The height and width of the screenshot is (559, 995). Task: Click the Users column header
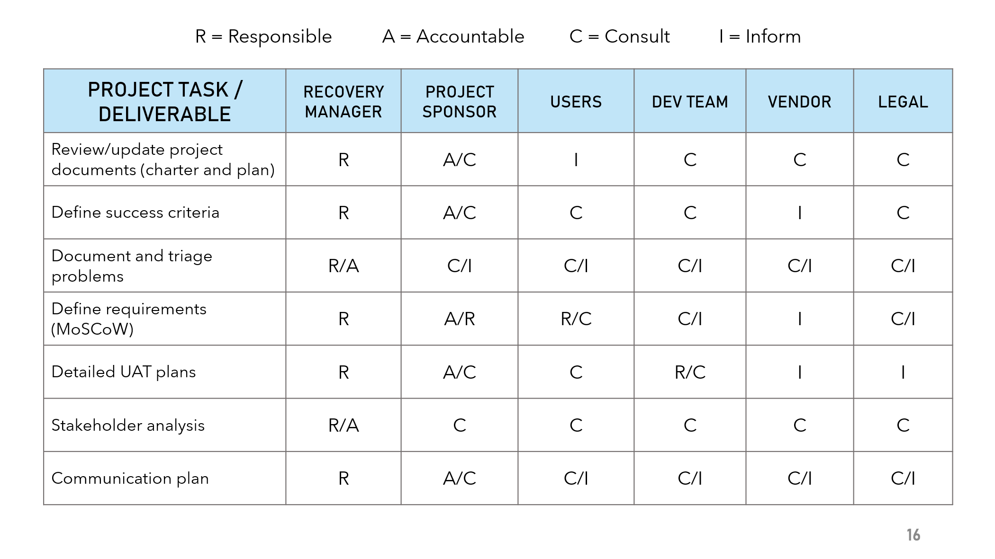[x=576, y=101]
